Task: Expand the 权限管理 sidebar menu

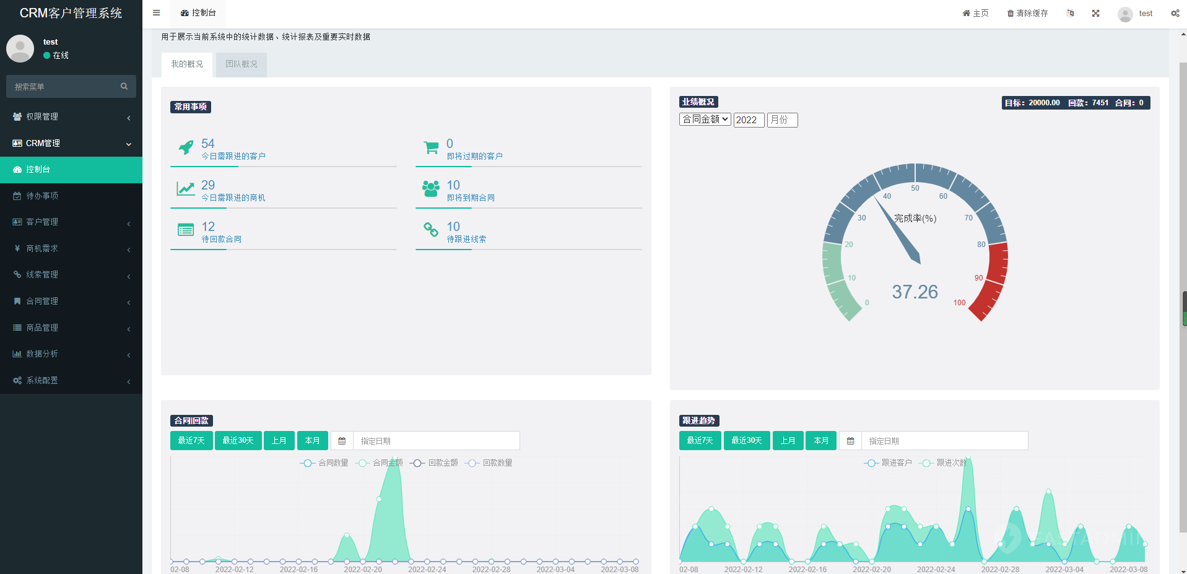Action: tap(71, 117)
